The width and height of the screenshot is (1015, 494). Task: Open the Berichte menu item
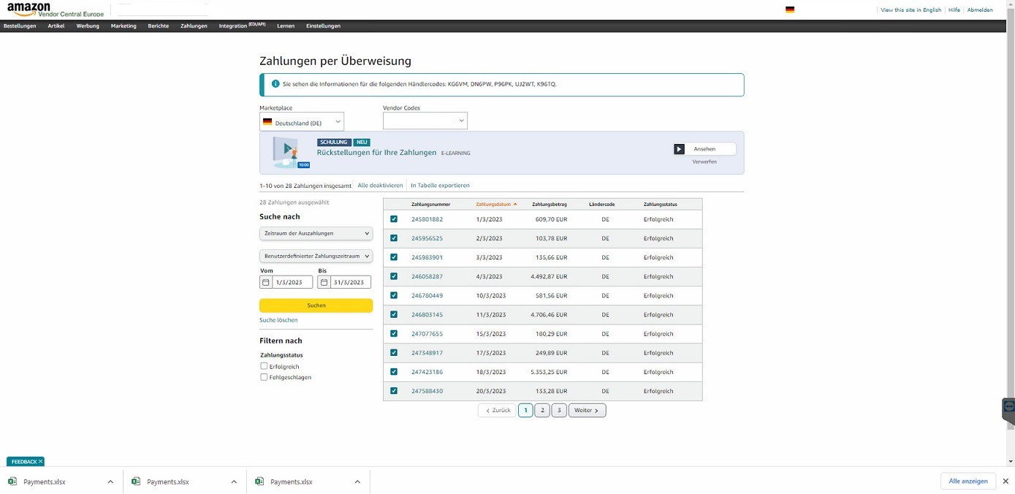click(158, 26)
